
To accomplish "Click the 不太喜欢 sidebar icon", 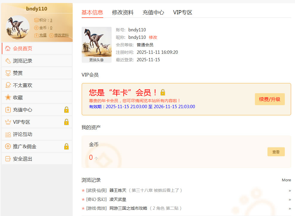I will click(x=8, y=85).
